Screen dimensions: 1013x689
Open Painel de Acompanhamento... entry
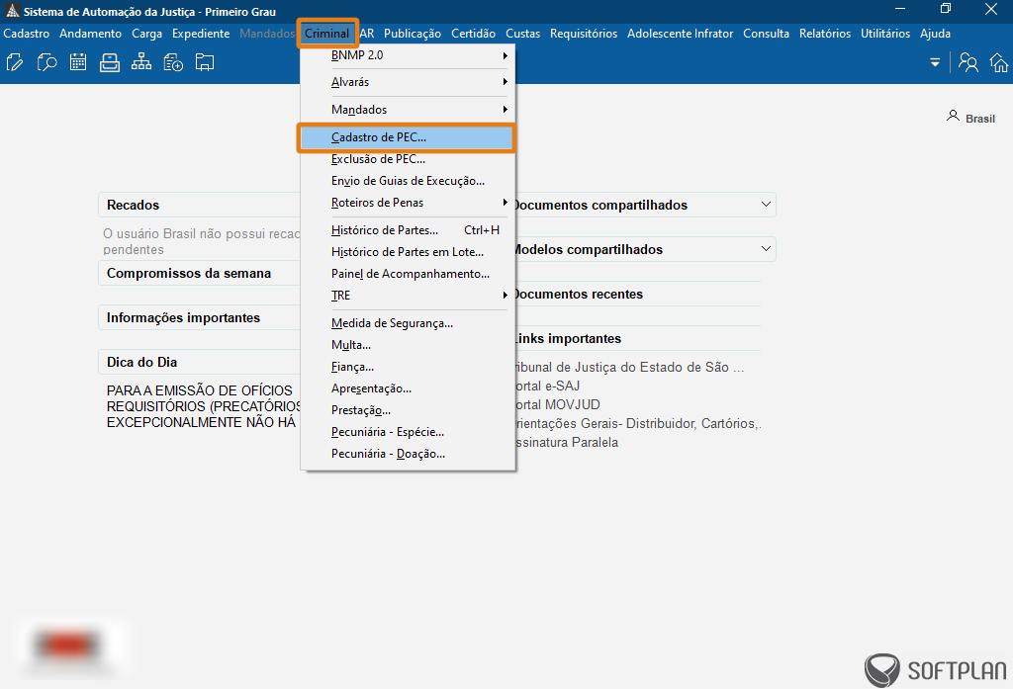(407, 274)
